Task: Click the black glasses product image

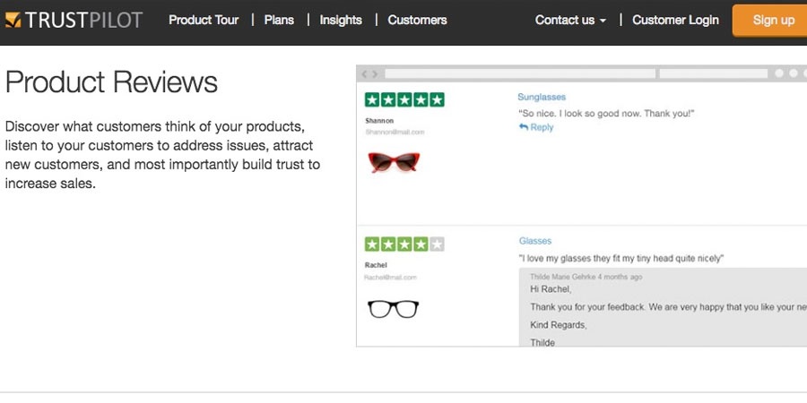Action: [x=394, y=309]
